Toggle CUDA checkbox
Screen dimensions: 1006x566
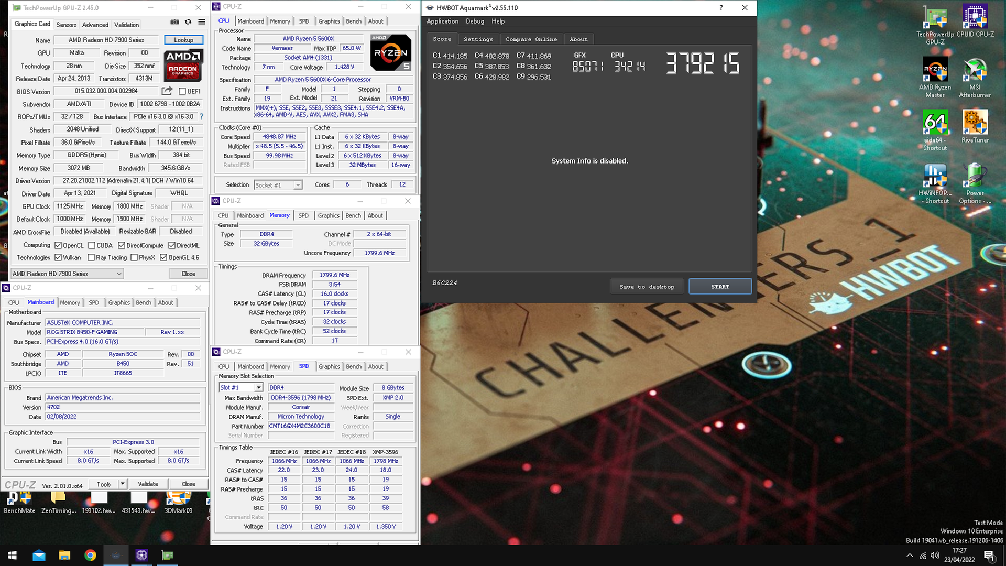coord(92,245)
